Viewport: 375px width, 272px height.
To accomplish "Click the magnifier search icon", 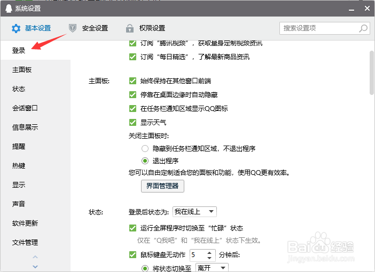I will click(x=363, y=28).
